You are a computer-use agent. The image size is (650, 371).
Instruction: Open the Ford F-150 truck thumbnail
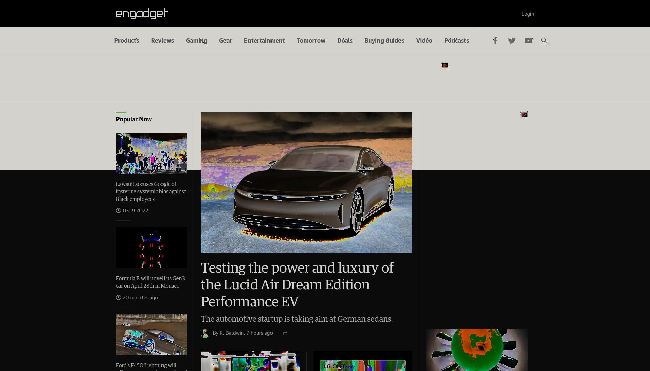[151, 334]
